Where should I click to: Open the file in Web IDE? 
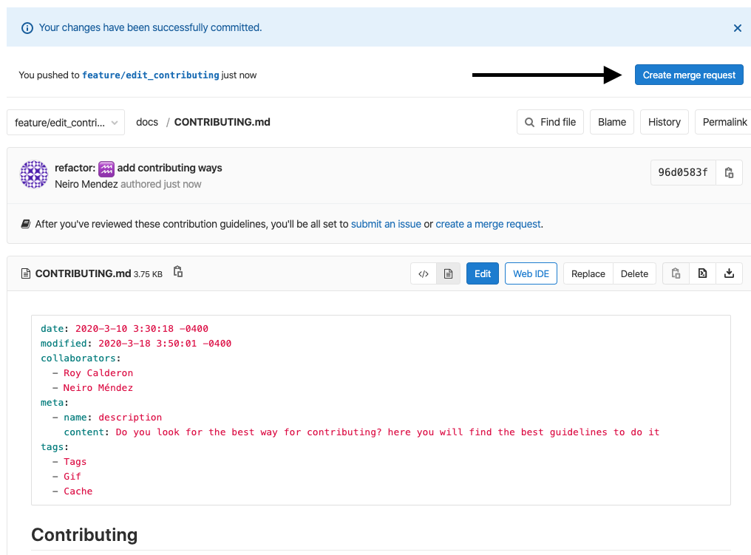point(531,273)
